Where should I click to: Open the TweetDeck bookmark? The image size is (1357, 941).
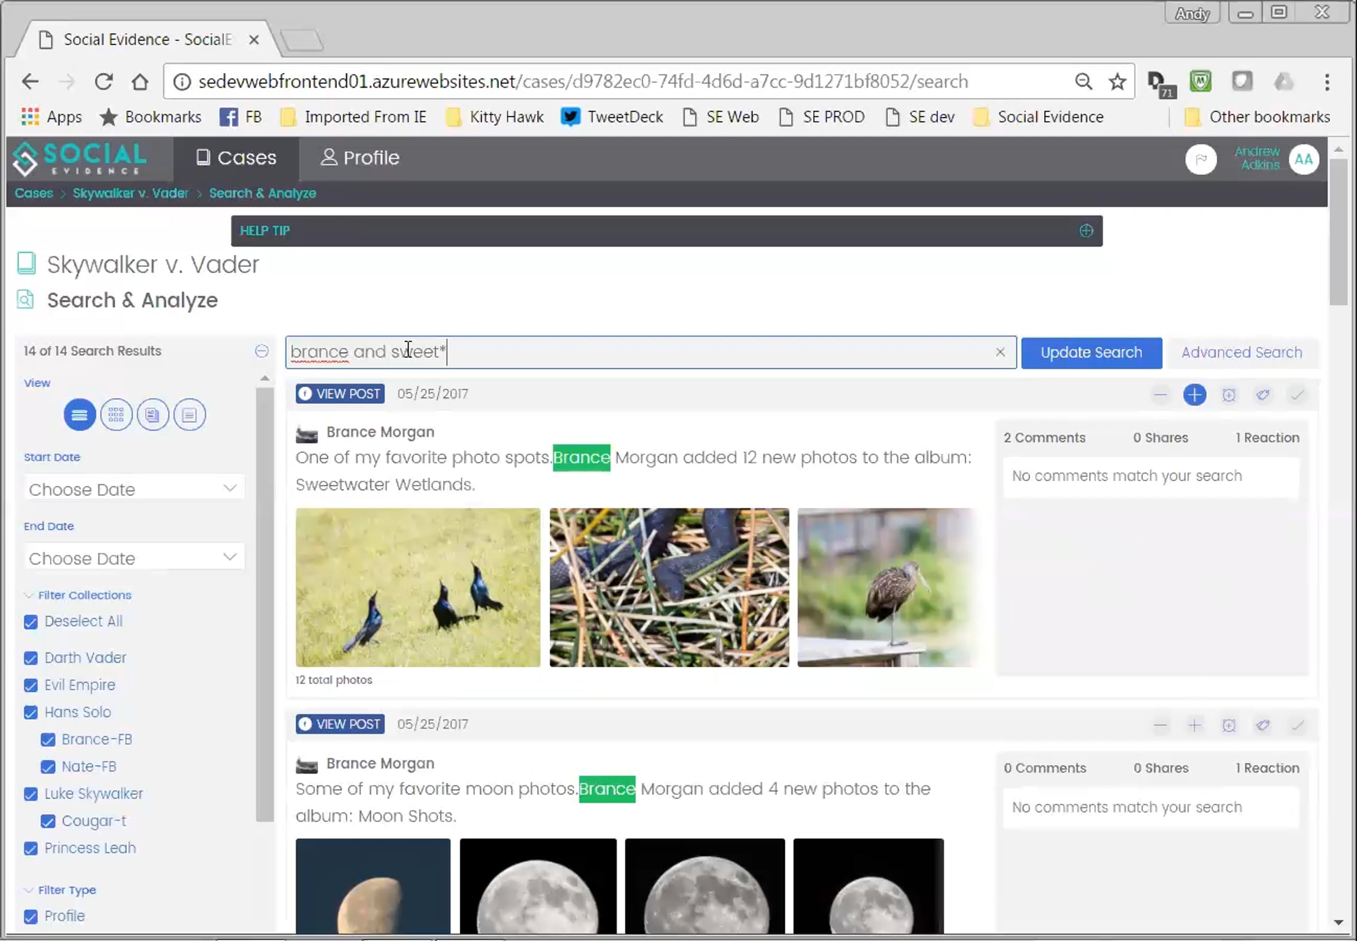pyautogui.click(x=611, y=116)
